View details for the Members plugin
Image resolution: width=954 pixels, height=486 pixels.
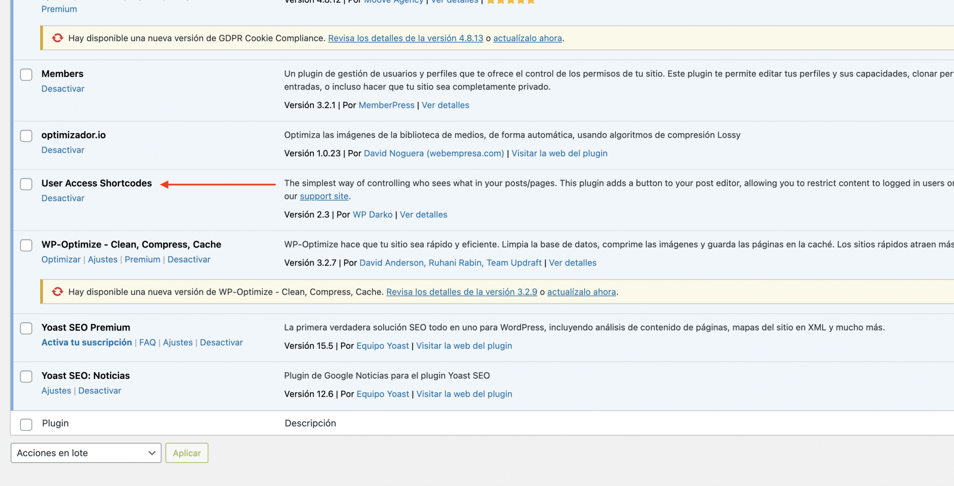coord(445,105)
